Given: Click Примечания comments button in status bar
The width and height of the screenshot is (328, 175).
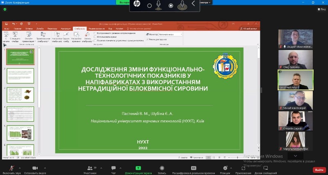Looking at the screenshot, I should tap(197, 157).
